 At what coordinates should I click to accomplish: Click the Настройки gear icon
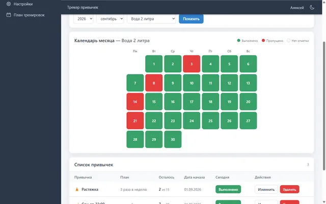9,4
